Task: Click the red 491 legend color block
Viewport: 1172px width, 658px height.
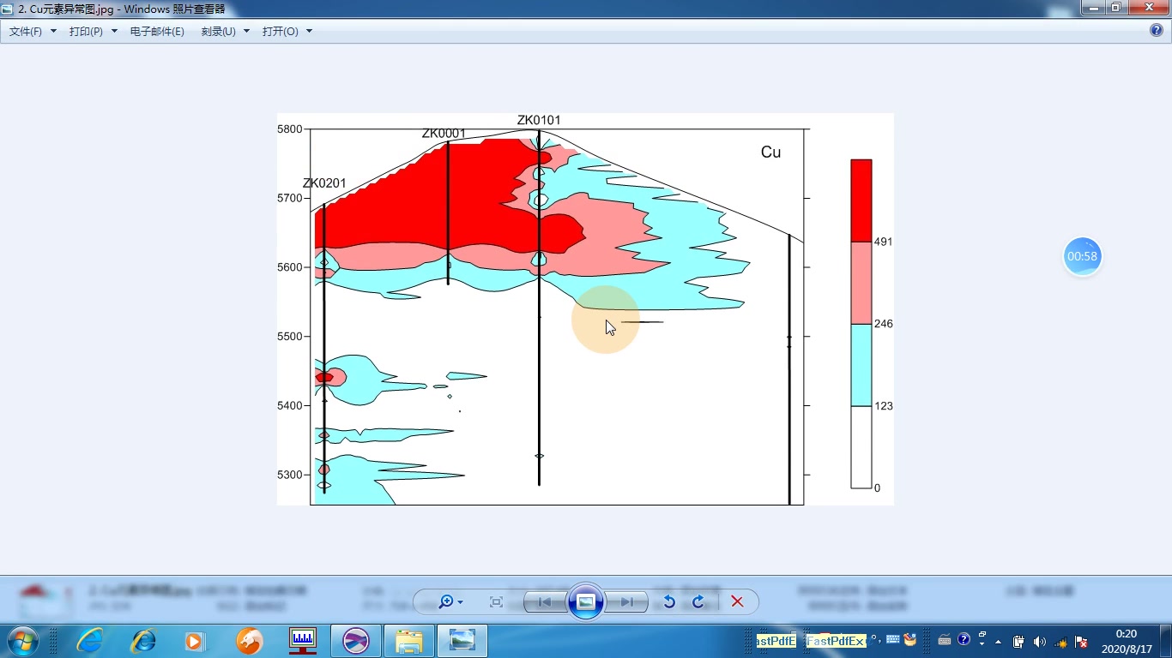Action: click(x=861, y=200)
